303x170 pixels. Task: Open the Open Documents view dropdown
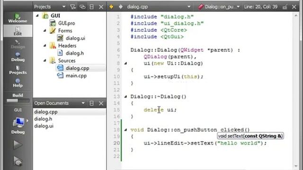59,103
